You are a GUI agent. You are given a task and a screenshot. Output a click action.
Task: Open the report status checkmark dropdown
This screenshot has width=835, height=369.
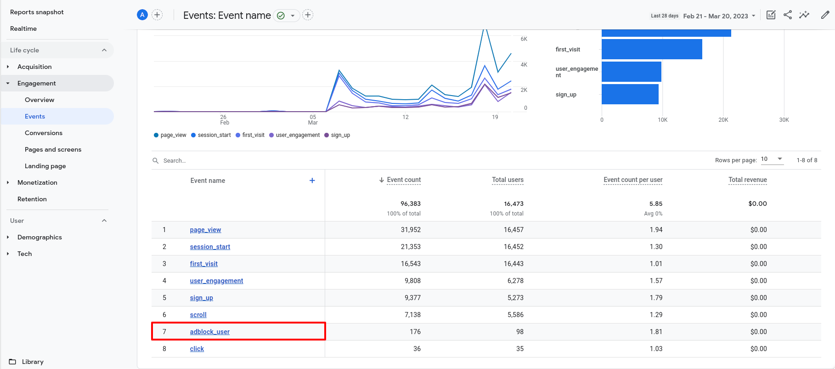click(x=286, y=16)
